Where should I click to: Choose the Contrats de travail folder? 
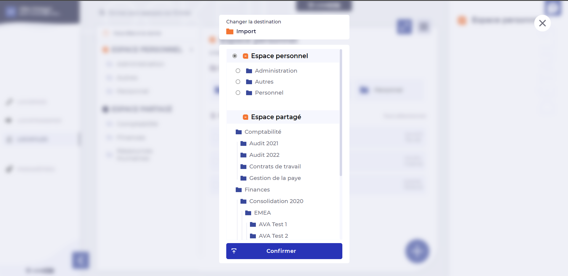coord(275,167)
